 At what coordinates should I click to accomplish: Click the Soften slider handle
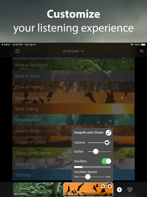point(96,152)
